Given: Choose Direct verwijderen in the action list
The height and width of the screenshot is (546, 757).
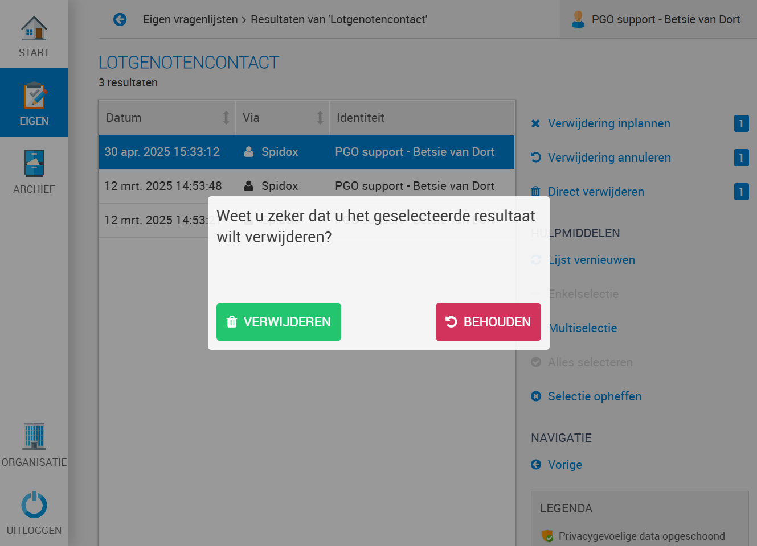Looking at the screenshot, I should pos(596,192).
